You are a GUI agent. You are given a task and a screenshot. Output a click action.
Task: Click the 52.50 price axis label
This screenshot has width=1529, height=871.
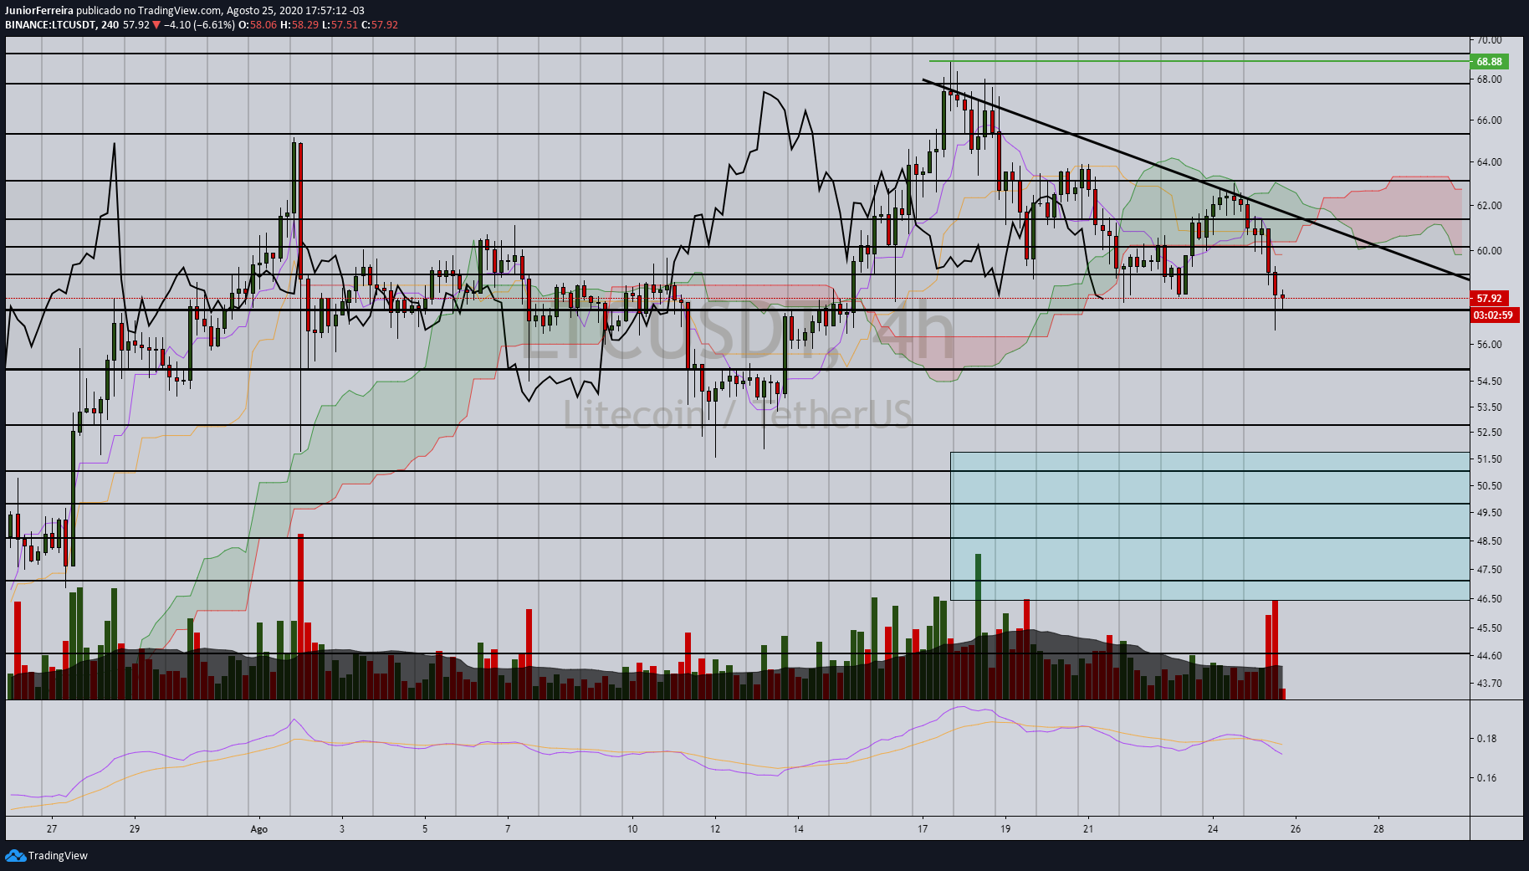[x=1489, y=433]
